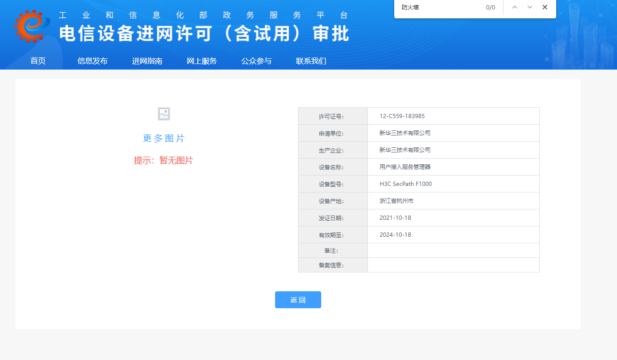Click the device model H3C SecPath F1000

(x=406, y=184)
